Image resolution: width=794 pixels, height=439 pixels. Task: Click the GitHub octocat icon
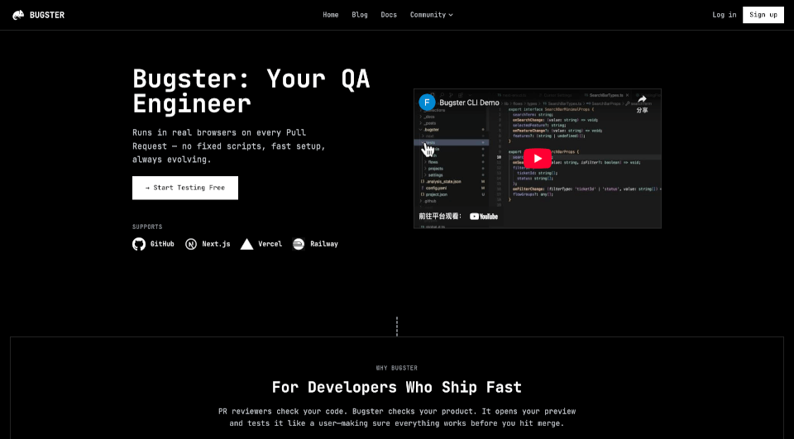(x=139, y=244)
